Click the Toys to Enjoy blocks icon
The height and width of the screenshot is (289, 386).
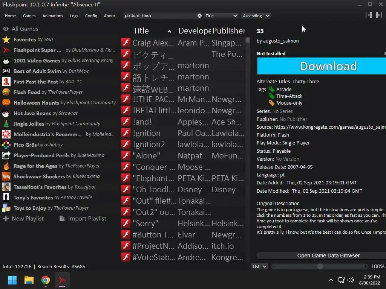click(6, 208)
